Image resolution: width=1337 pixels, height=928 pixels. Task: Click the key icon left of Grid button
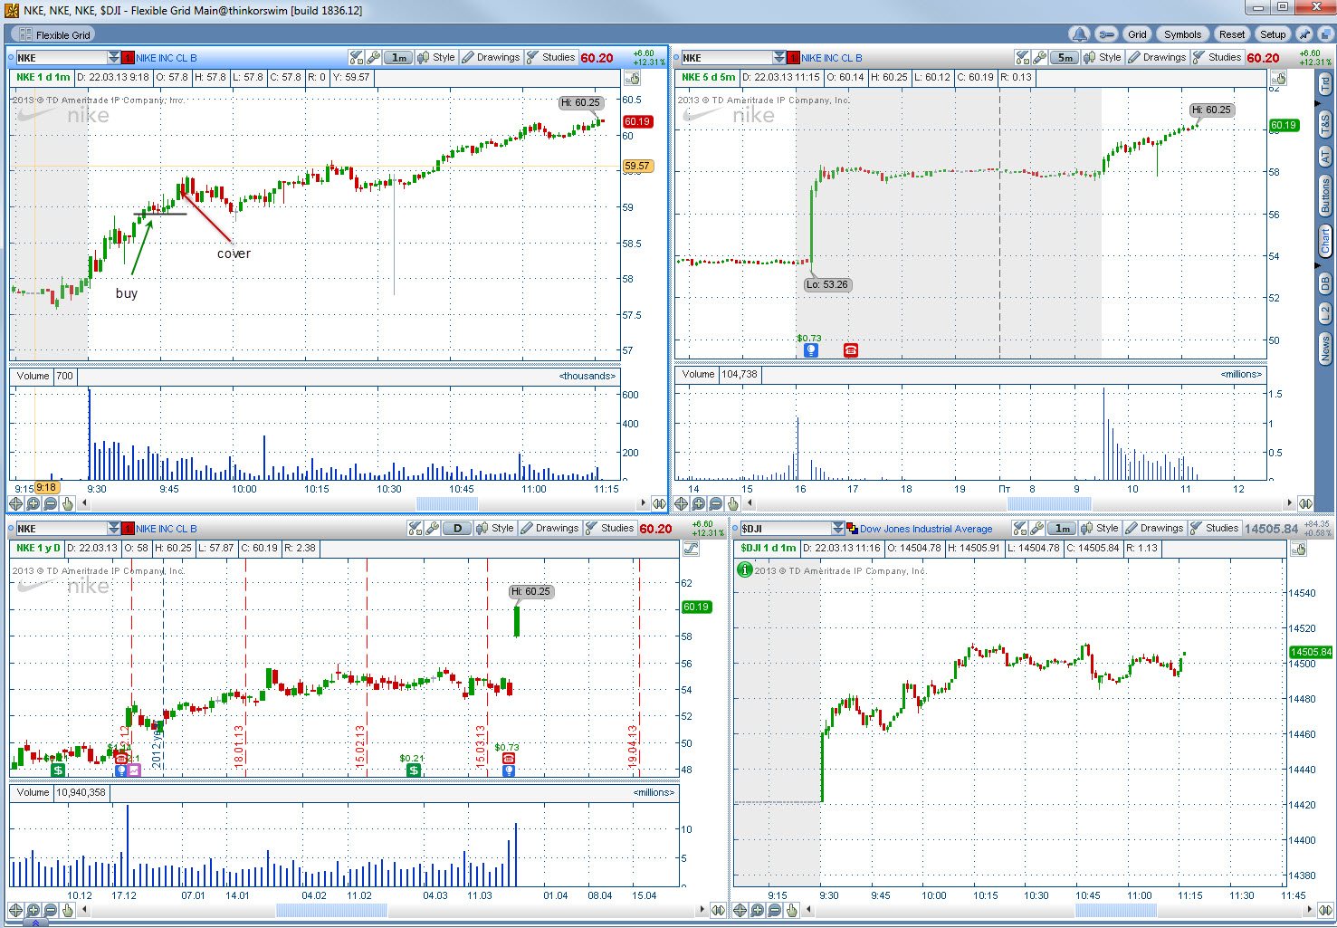tap(1105, 34)
